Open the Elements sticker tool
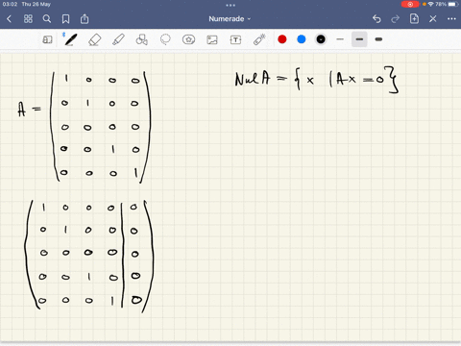461x346 pixels. [188, 39]
